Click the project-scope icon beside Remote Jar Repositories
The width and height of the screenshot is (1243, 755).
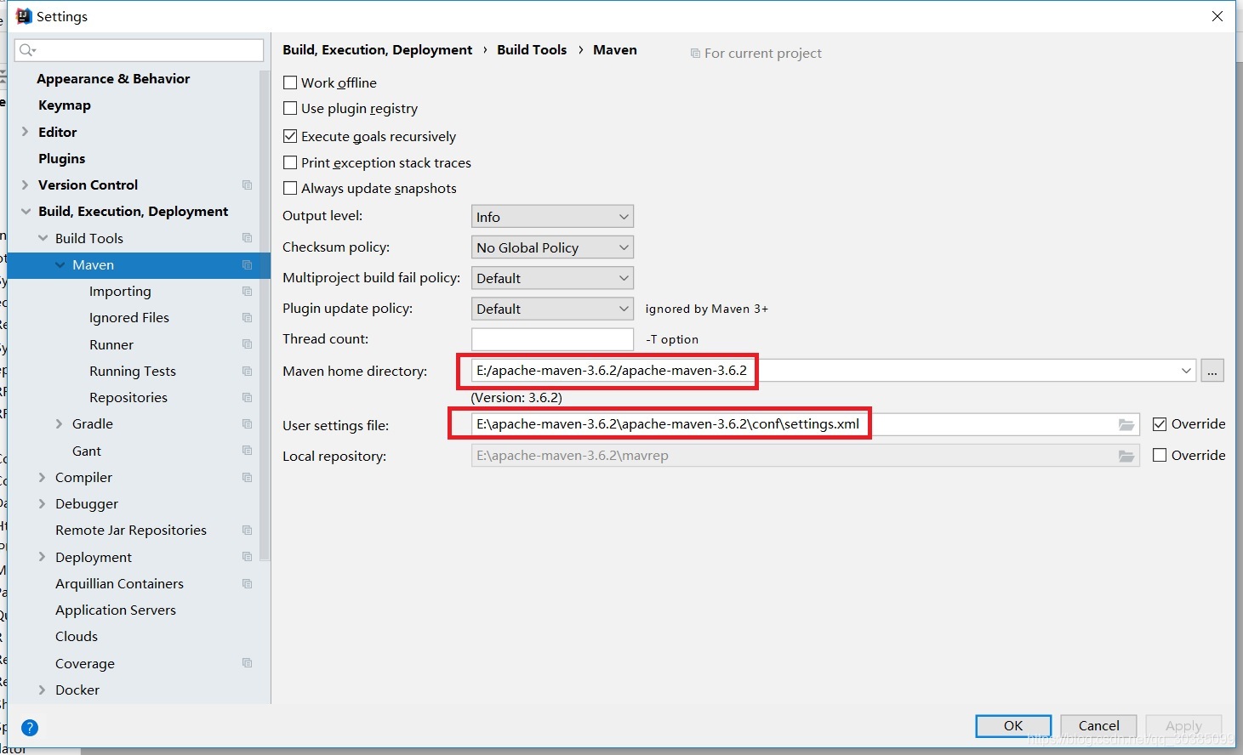[x=247, y=530]
